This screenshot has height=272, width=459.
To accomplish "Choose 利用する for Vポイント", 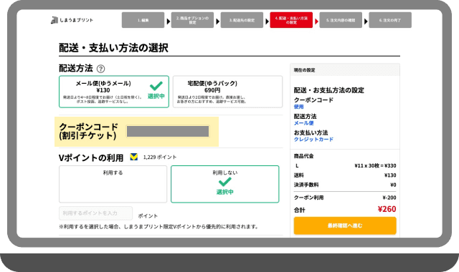I will point(113,184).
